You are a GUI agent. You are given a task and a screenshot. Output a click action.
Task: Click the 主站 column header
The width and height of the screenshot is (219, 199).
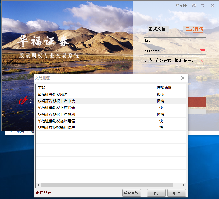click(95, 88)
